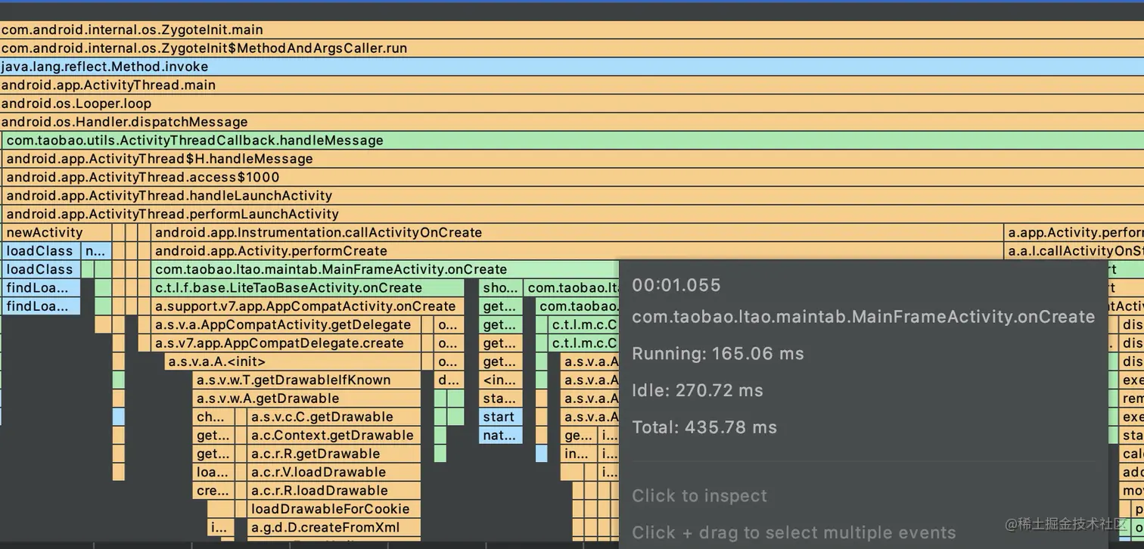Click the a.support.v7.app.AppCompatActivity.onCreate bar
This screenshot has width=1144, height=549.
tap(307, 306)
